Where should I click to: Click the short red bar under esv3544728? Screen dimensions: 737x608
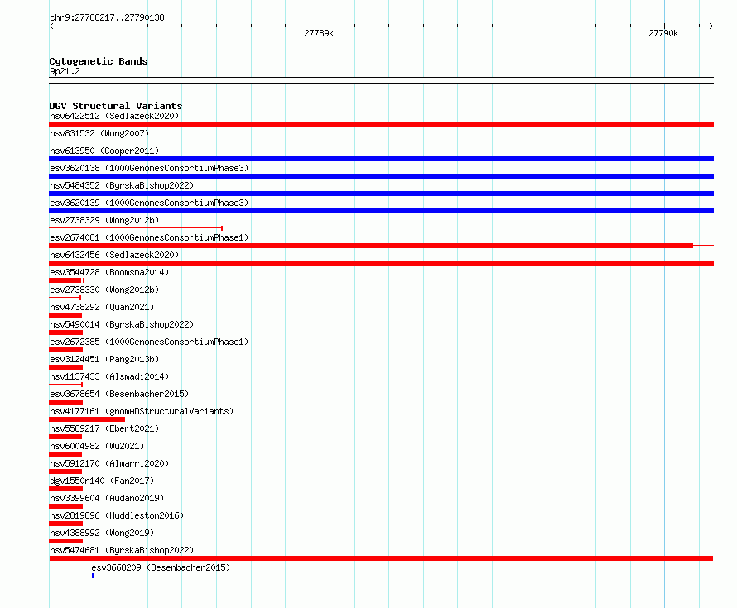(66, 280)
